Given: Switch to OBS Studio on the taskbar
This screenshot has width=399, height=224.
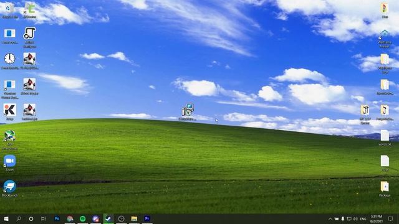Looking at the screenshot, I should (122, 218).
